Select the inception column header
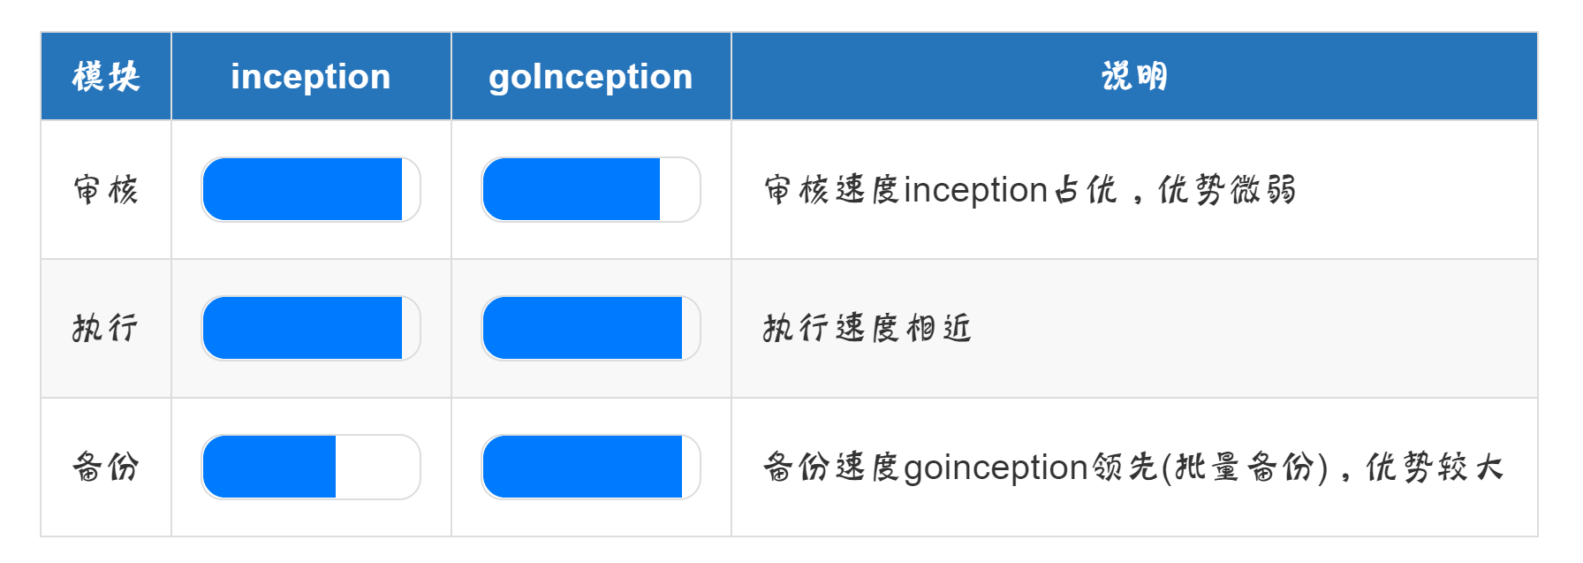The width and height of the screenshot is (1583, 563). point(311,77)
